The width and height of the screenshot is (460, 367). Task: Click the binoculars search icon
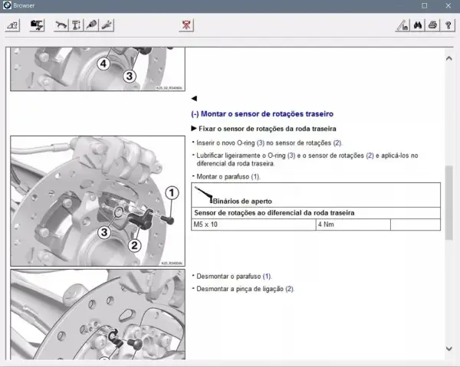pyautogui.click(x=418, y=25)
